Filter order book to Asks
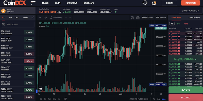 point(186,24)
